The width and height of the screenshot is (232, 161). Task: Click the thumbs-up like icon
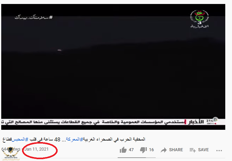[123, 150]
